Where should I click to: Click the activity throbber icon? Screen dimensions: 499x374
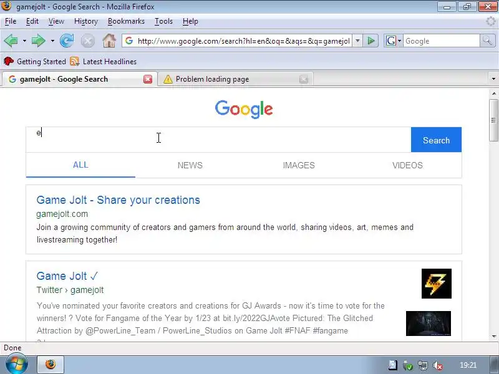(492, 21)
